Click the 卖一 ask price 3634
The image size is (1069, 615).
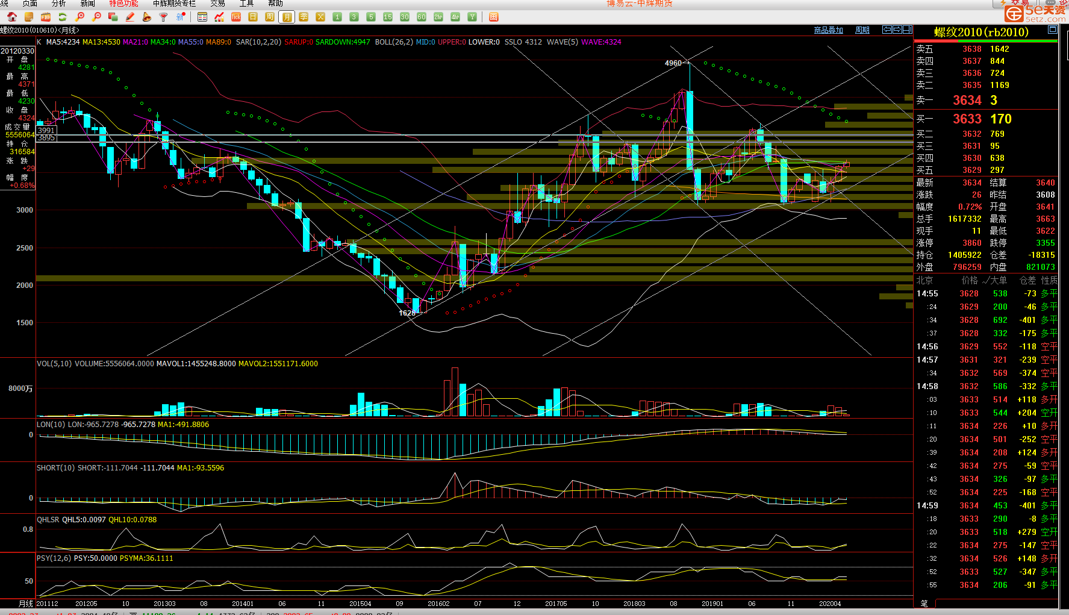[x=967, y=101]
